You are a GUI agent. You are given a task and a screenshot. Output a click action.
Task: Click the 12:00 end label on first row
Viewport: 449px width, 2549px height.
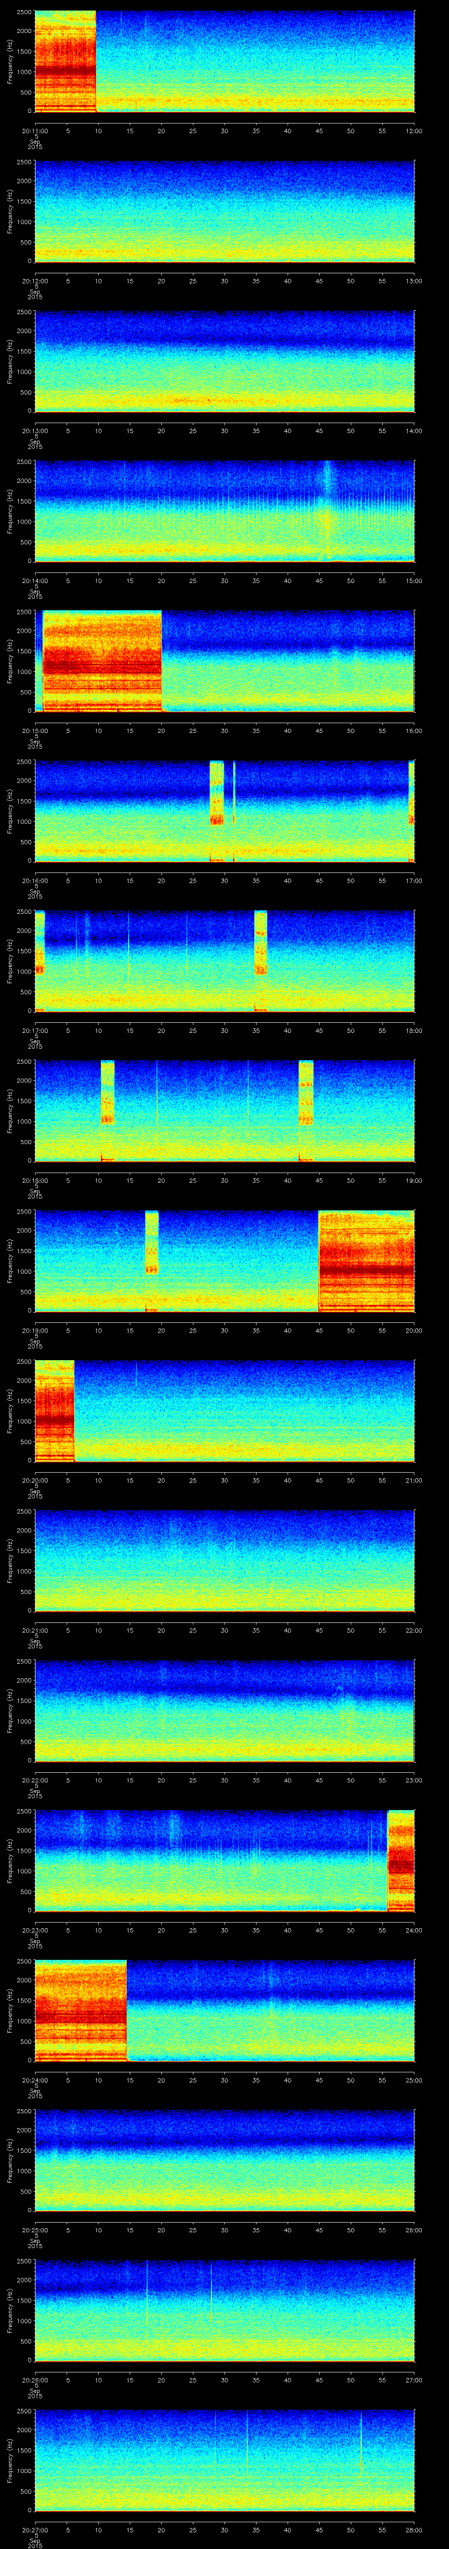point(413,130)
